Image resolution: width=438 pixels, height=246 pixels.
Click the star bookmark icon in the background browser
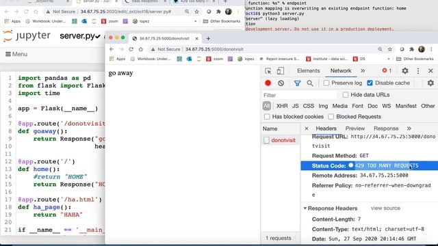click(x=196, y=12)
